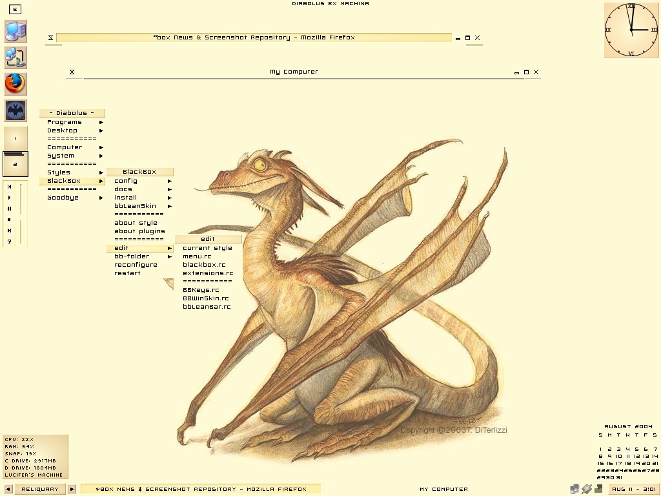This screenshot has width=661, height=496.
Task: Expand the System submenu arrow
Action: click(x=101, y=156)
